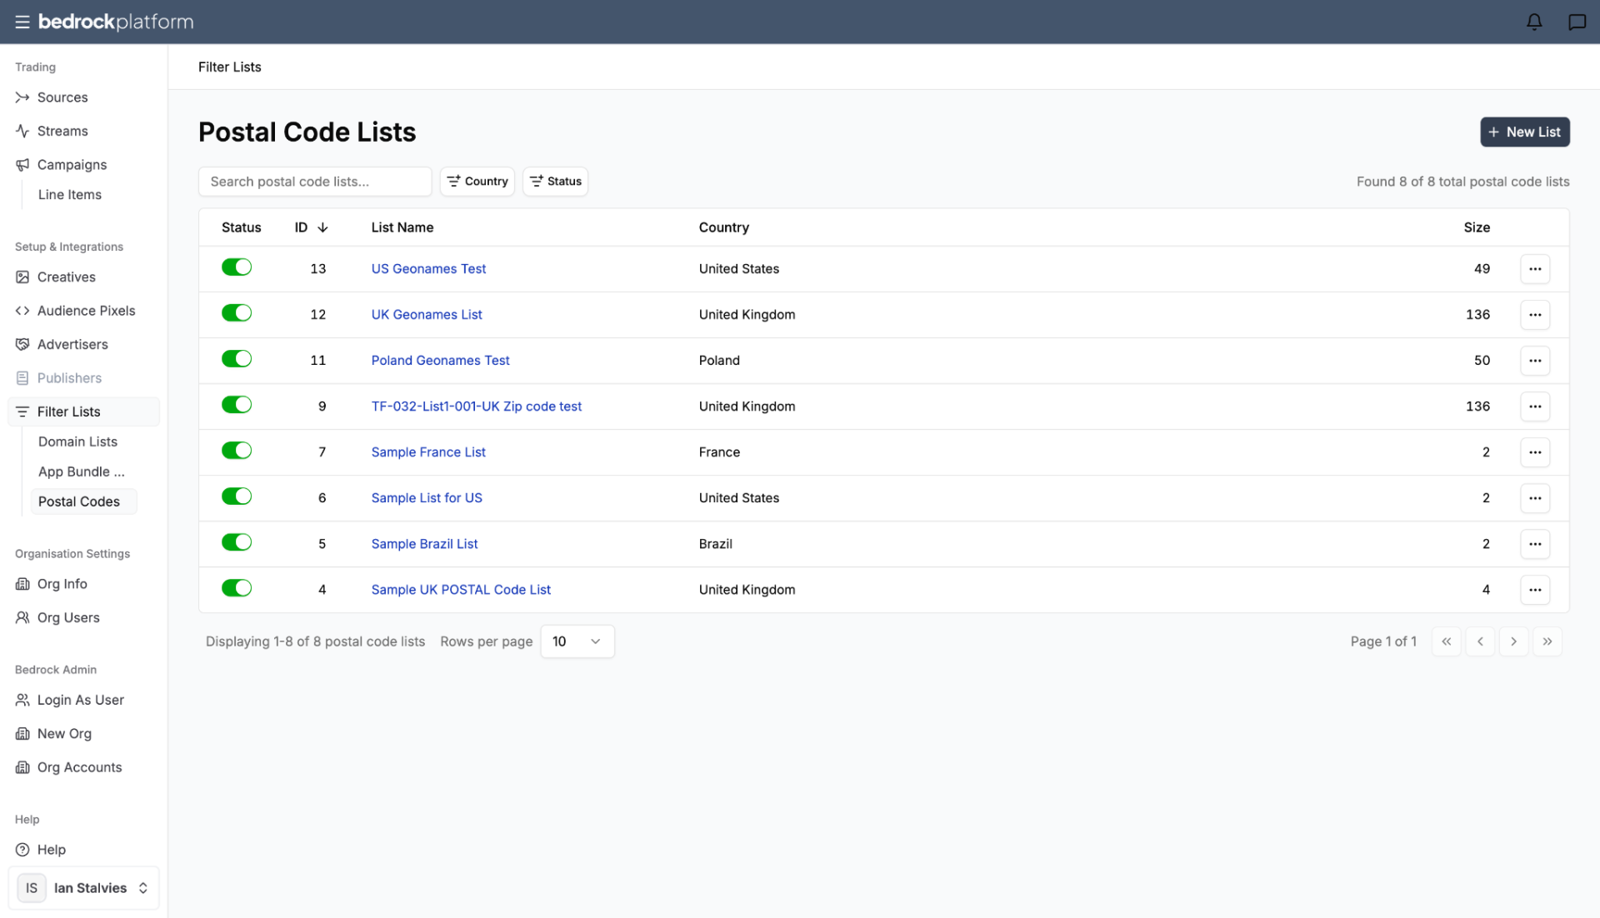Open the Org Accounts menu label

point(79,767)
